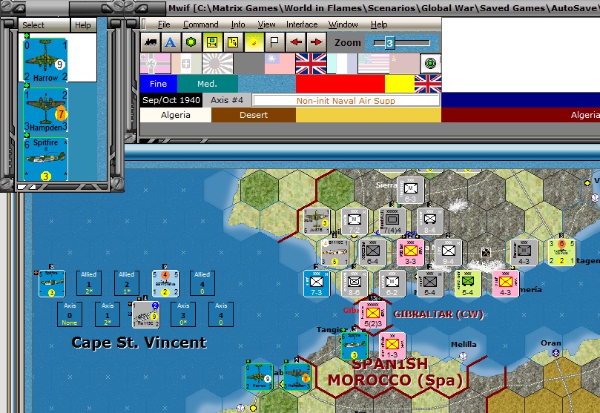
Task: Click the Axis 4 sea box section
Action: pos(221,314)
